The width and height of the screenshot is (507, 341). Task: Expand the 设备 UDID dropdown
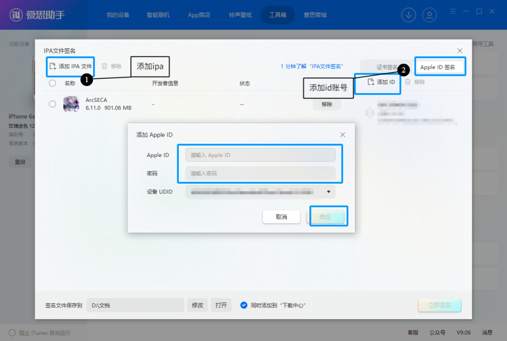click(x=329, y=192)
